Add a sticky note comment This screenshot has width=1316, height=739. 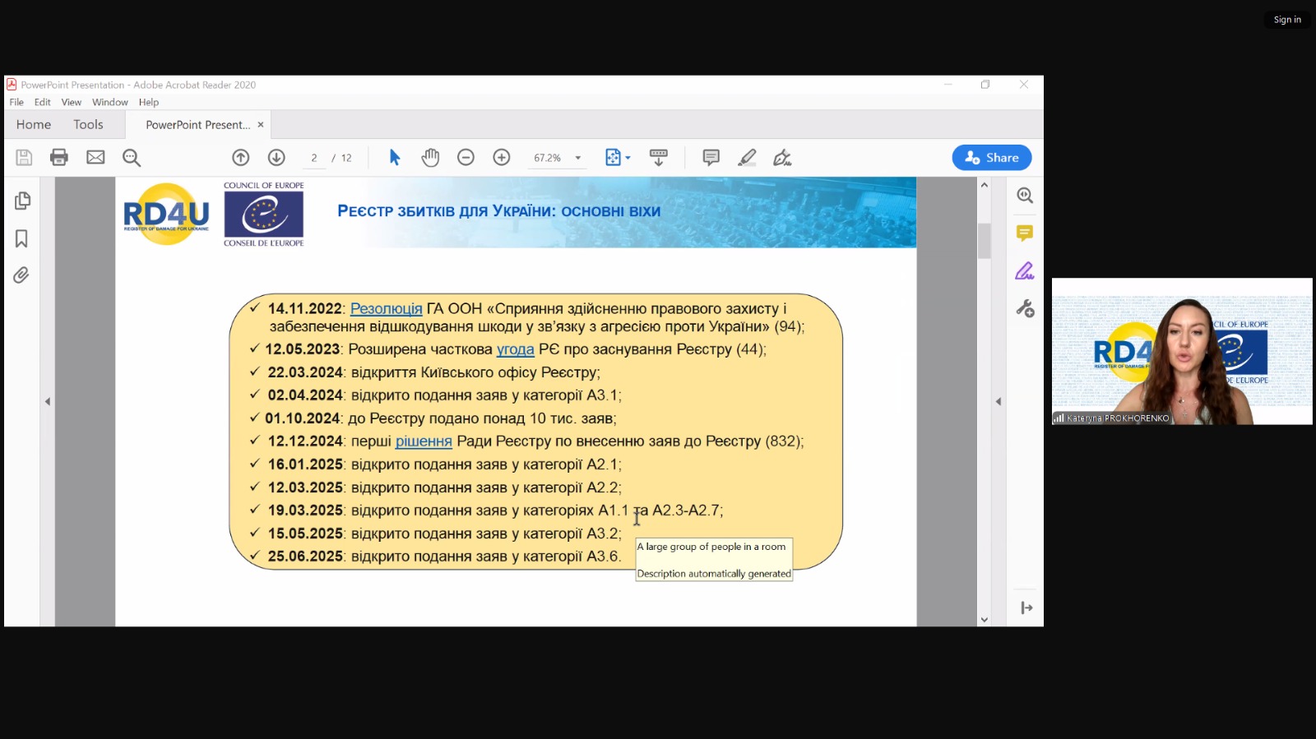(711, 158)
